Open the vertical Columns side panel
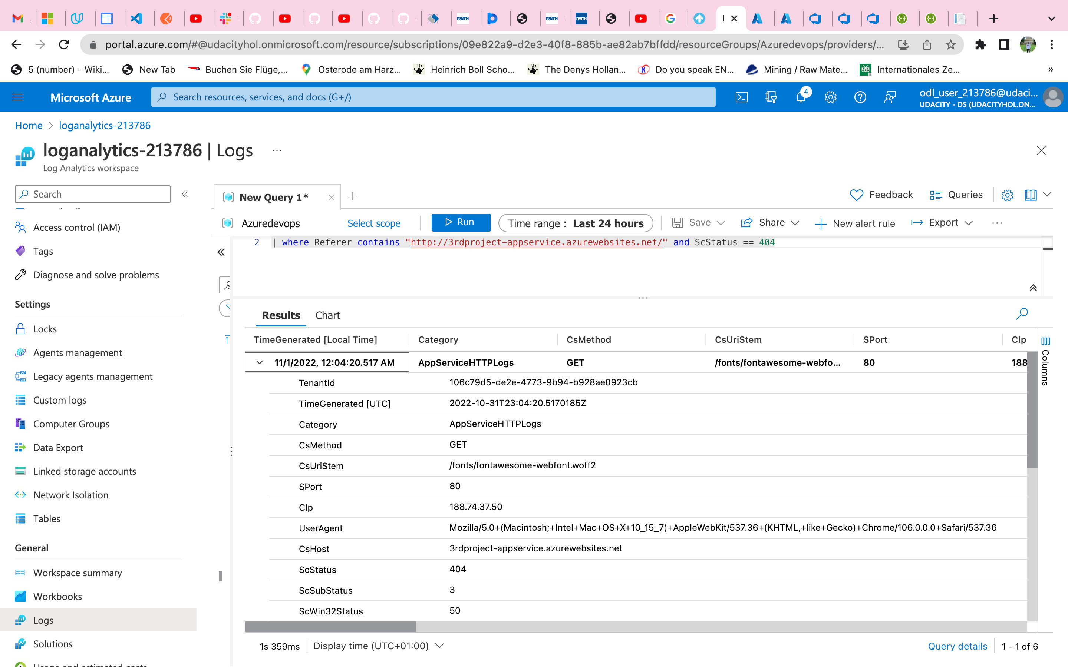 point(1045,362)
